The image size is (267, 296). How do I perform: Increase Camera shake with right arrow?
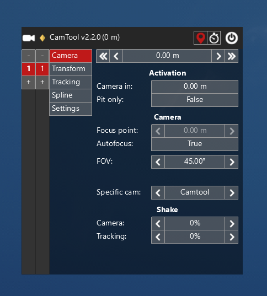pyautogui.click(x=232, y=223)
